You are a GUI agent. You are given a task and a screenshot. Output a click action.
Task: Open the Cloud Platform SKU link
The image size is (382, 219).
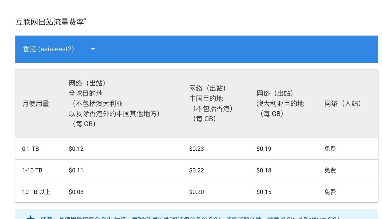313,218
